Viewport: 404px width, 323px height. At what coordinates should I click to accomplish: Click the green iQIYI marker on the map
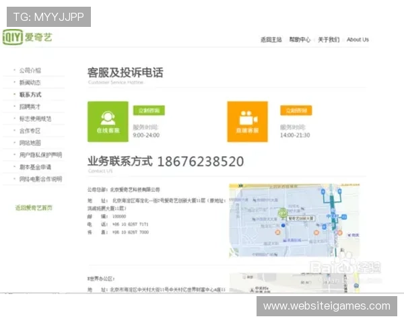283,213
